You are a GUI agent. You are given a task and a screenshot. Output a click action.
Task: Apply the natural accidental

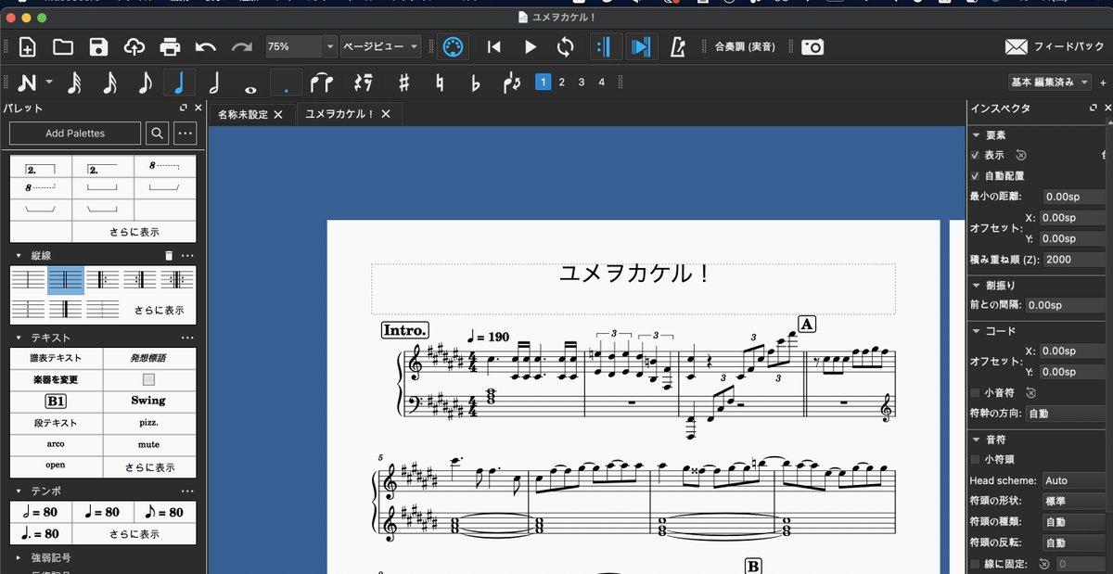click(441, 83)
